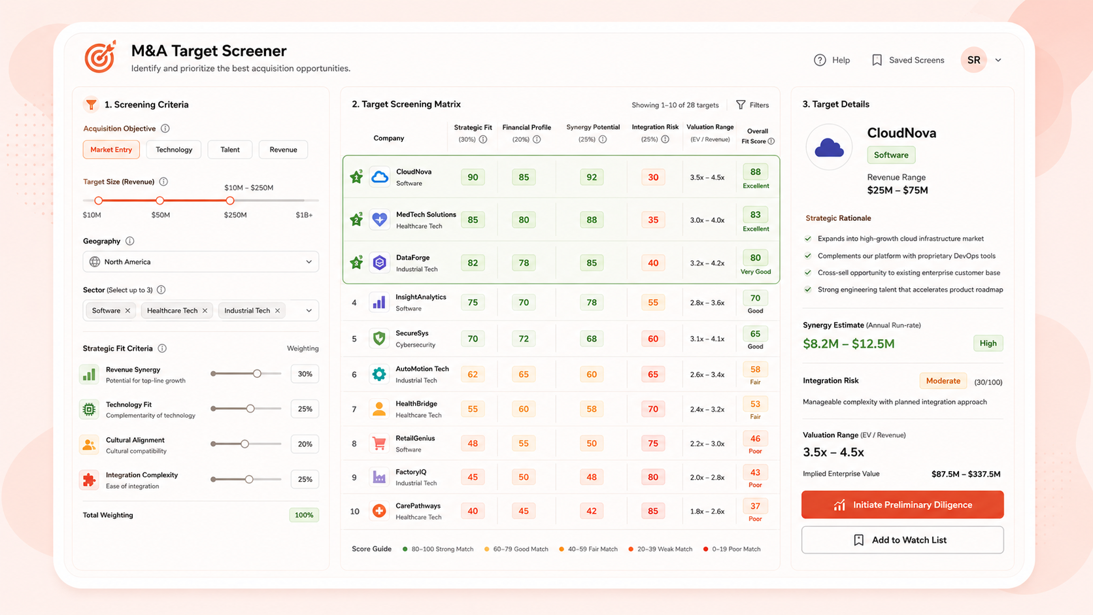The height and width of the screenshot is (615, 1093).
Task: Select Talent objective
Action: coord(230,150)
